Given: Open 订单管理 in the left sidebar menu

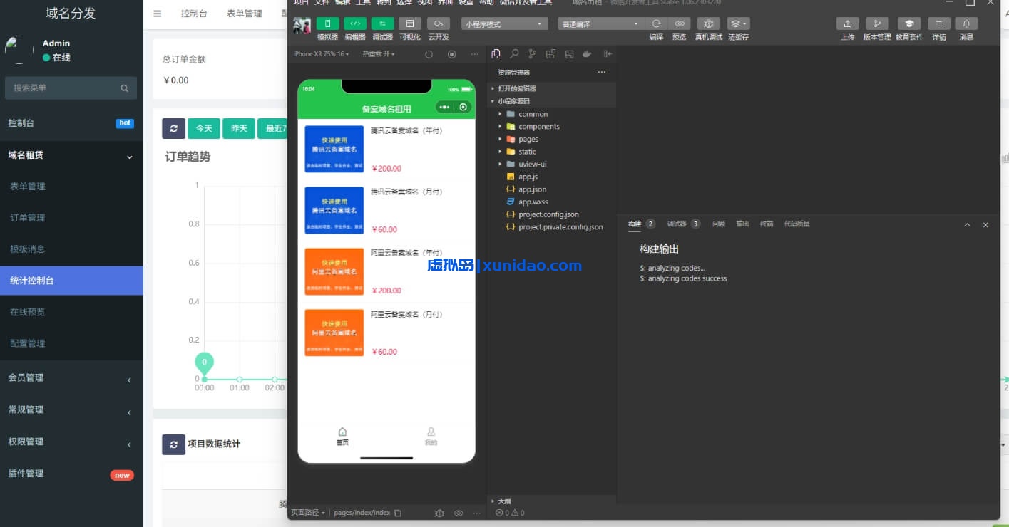Looking at the screenshot, I should 28,218.
